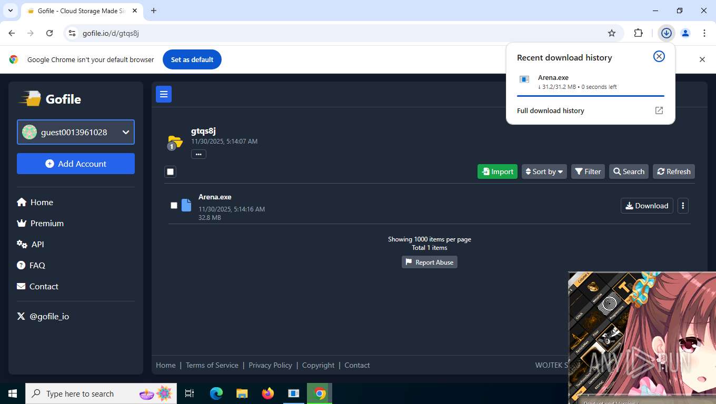Dismiss the default browser notification bar

pos(702,59)
